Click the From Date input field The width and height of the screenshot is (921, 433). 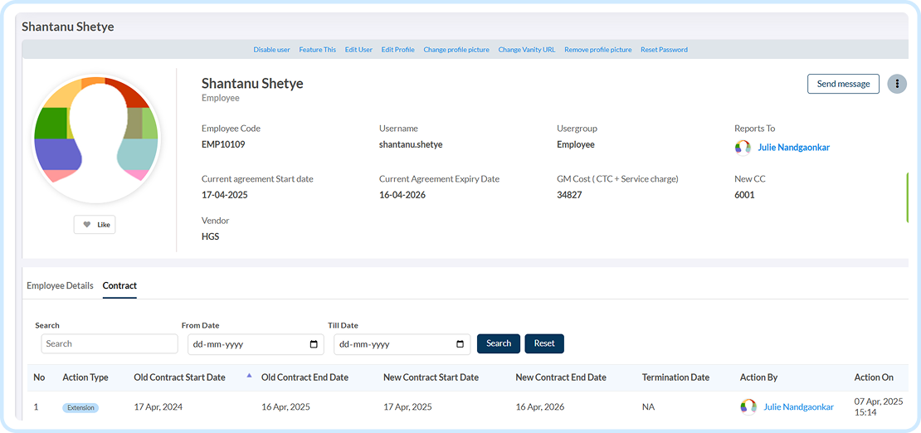[x=256, y=344]
